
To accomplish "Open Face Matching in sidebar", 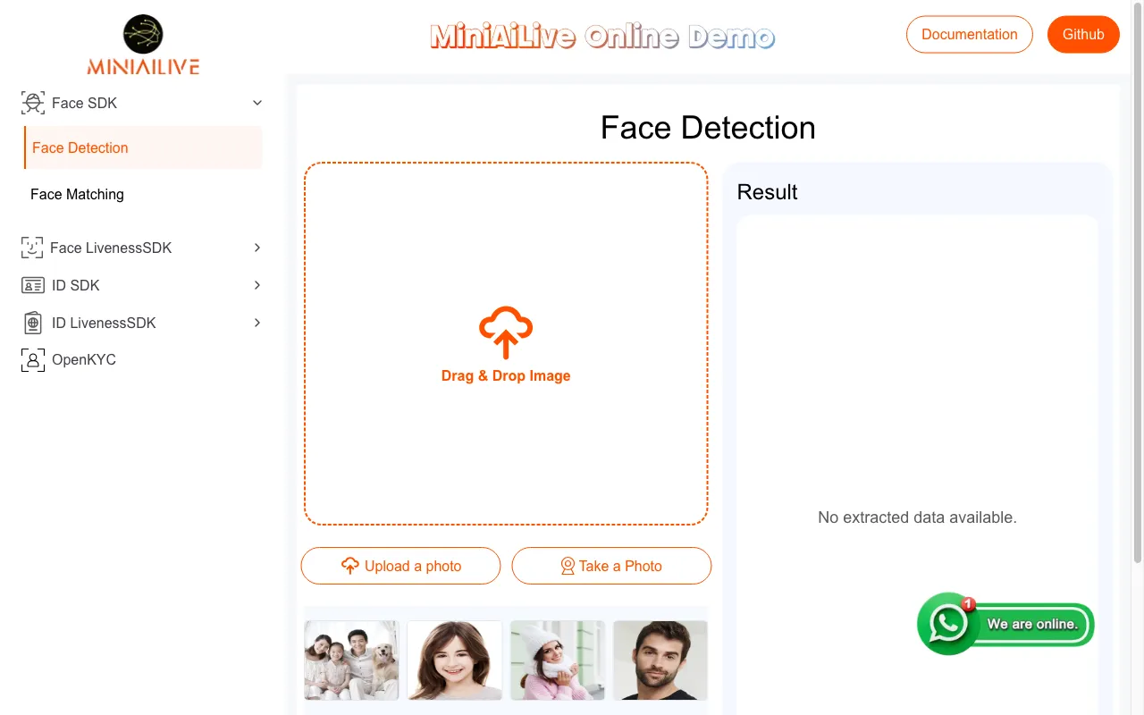I will [x=143, y=194].
